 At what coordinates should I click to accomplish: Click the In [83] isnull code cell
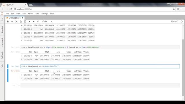coord(100,66)
